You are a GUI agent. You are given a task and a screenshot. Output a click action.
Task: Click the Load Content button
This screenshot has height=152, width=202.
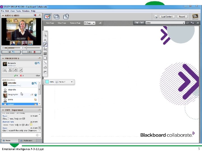(x=167, y=17)
